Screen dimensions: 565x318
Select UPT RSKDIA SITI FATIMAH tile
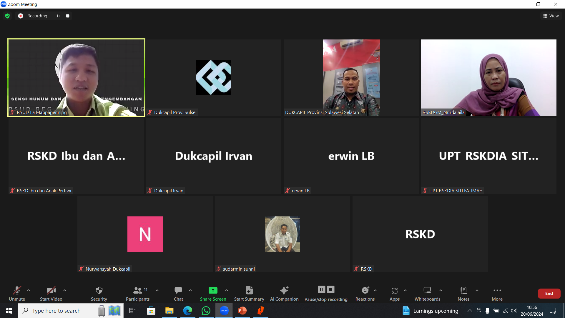488,156
